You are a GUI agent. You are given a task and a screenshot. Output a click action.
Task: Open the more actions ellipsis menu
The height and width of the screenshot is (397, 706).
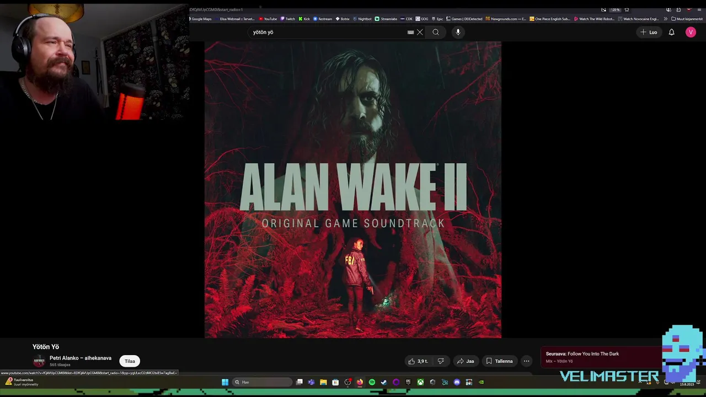coord(526,361)
